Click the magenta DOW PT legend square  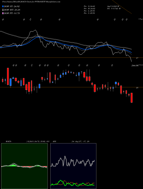[3, 13]
